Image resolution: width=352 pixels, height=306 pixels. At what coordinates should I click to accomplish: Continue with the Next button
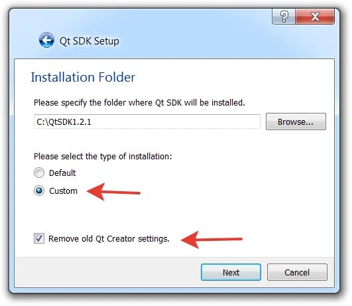pos(231,272)
